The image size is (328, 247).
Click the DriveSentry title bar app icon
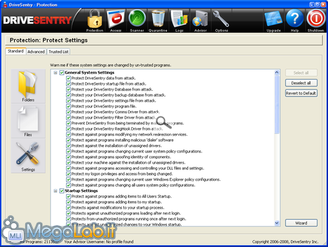point(5,5)
